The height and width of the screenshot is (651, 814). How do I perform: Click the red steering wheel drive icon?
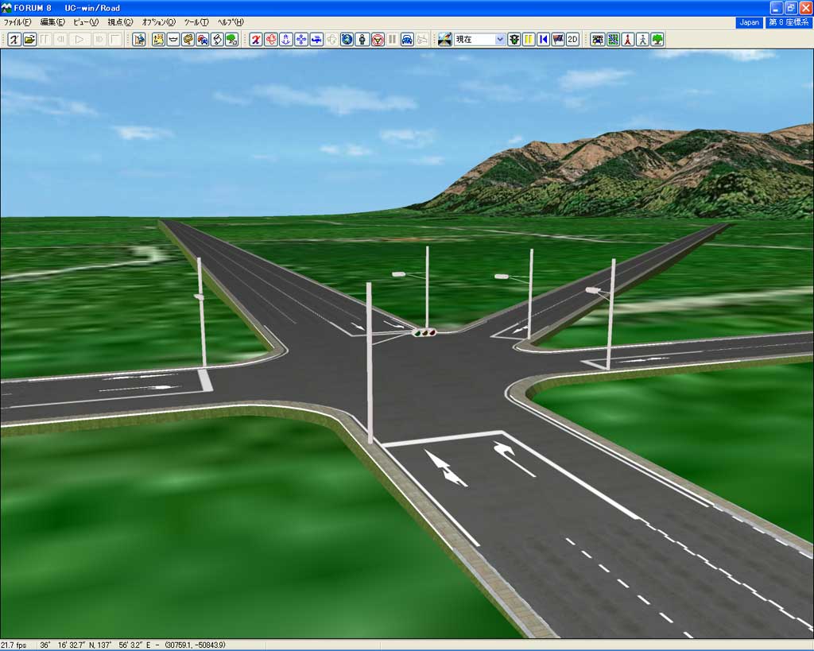tap(378, 40)
